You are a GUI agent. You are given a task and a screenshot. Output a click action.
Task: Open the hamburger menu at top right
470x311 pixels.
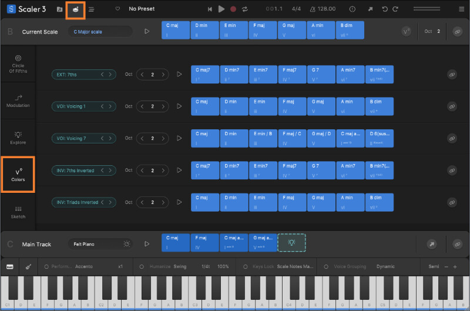(x=461, y=9)
